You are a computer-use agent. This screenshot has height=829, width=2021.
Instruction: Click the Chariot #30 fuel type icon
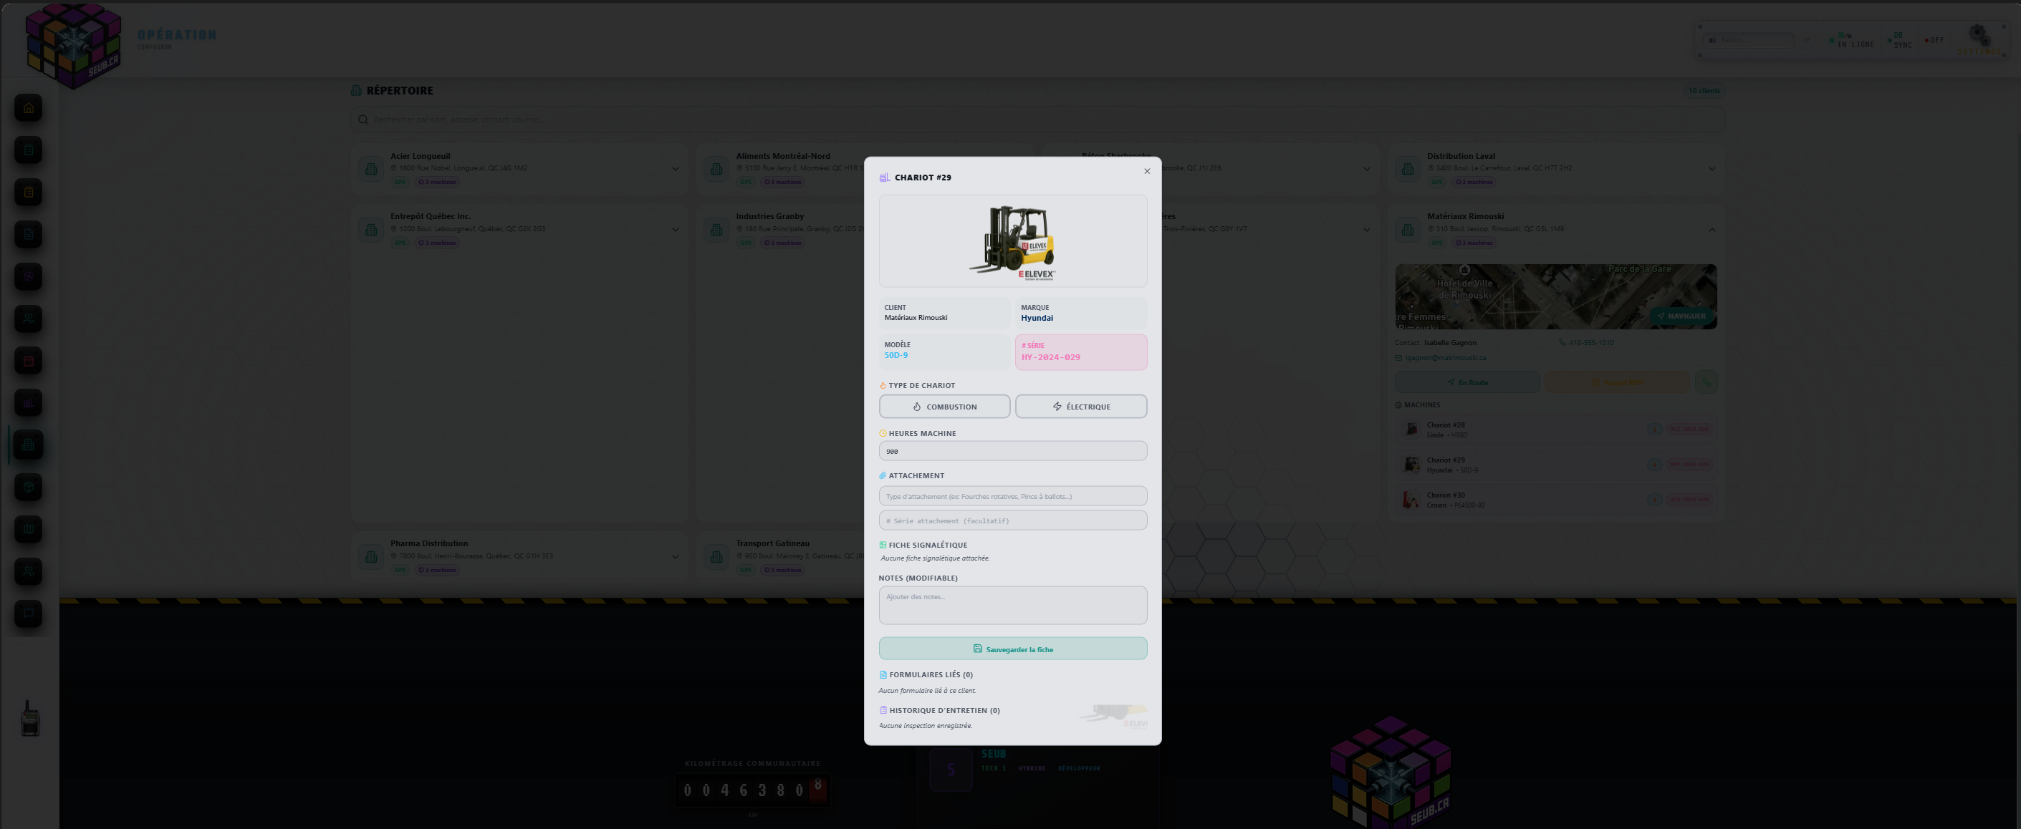pos(1653,500)
